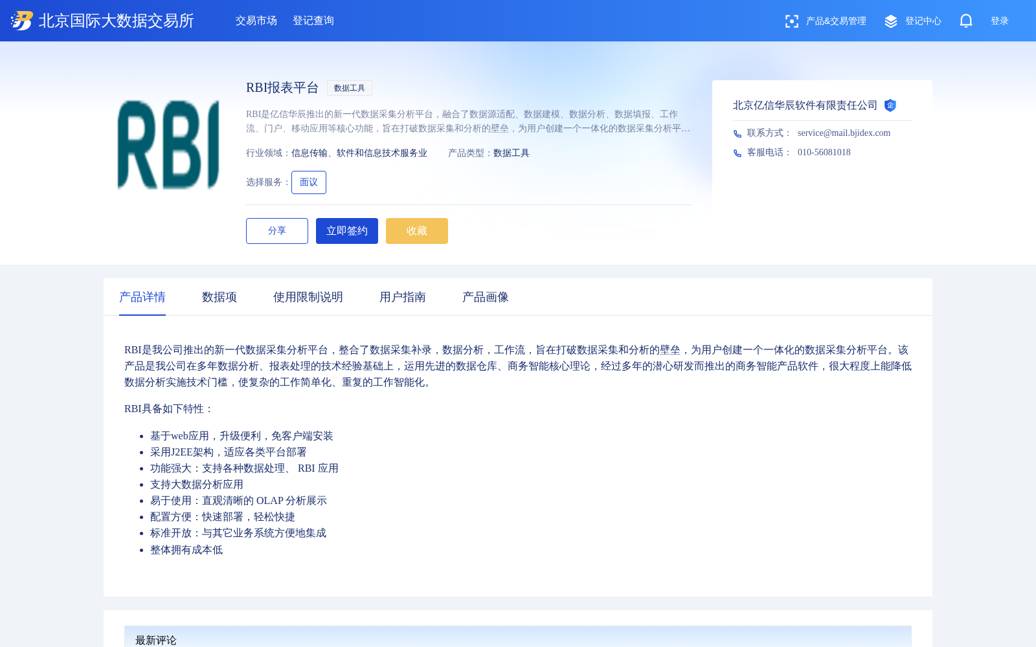Click the phone icon beside 客服电话
Viewport: 1036px width, 647px height.
[x=738, y=153]
